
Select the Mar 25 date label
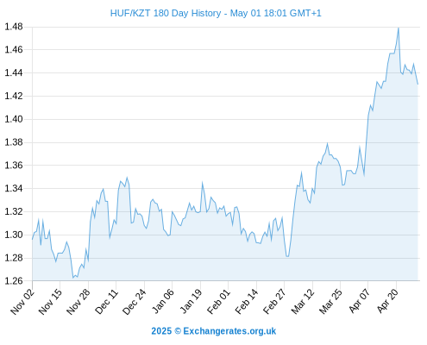coord(330,301)
